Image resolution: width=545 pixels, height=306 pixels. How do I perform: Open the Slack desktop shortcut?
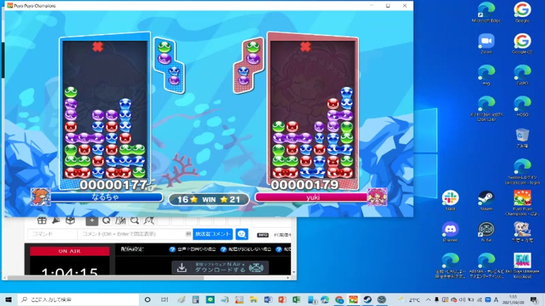(450, 201)
